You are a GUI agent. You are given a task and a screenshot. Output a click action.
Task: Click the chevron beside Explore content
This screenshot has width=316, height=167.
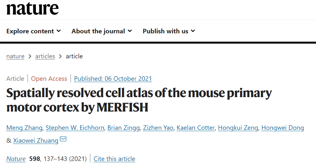59,31
